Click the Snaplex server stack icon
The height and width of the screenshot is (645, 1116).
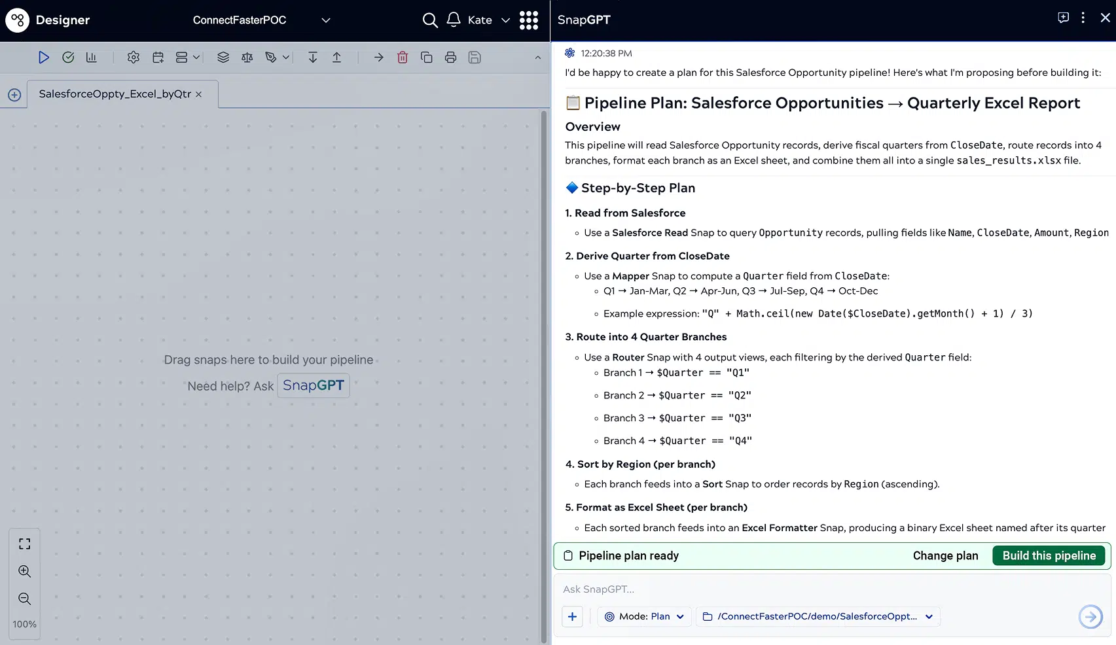click(x=181, y=58)
